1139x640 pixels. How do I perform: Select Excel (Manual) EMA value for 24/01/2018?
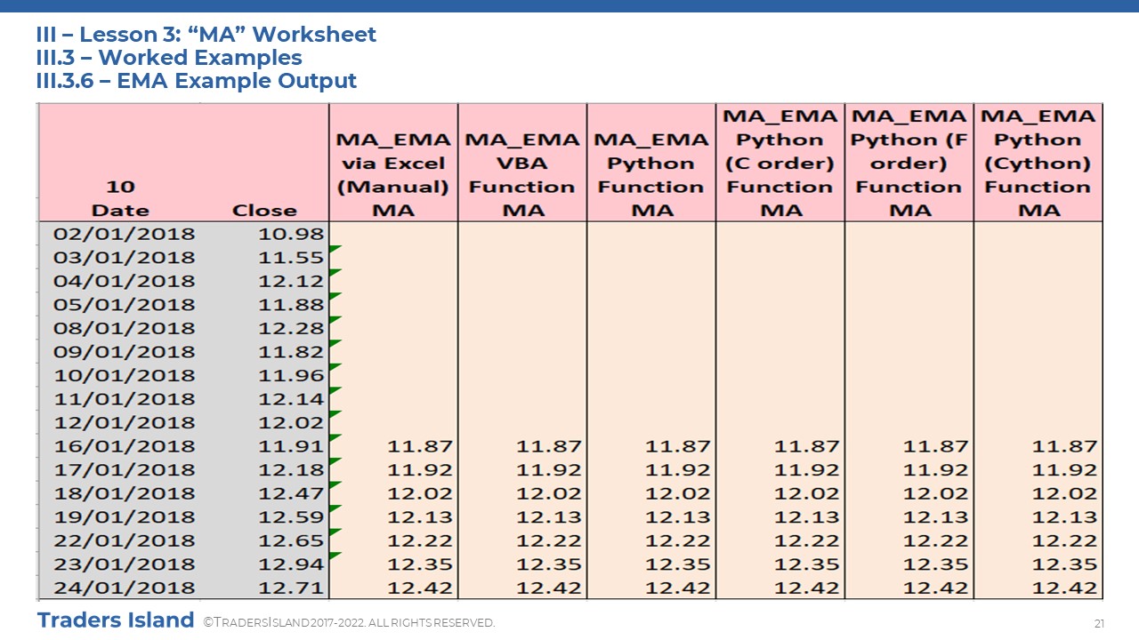tap(420, 588)
